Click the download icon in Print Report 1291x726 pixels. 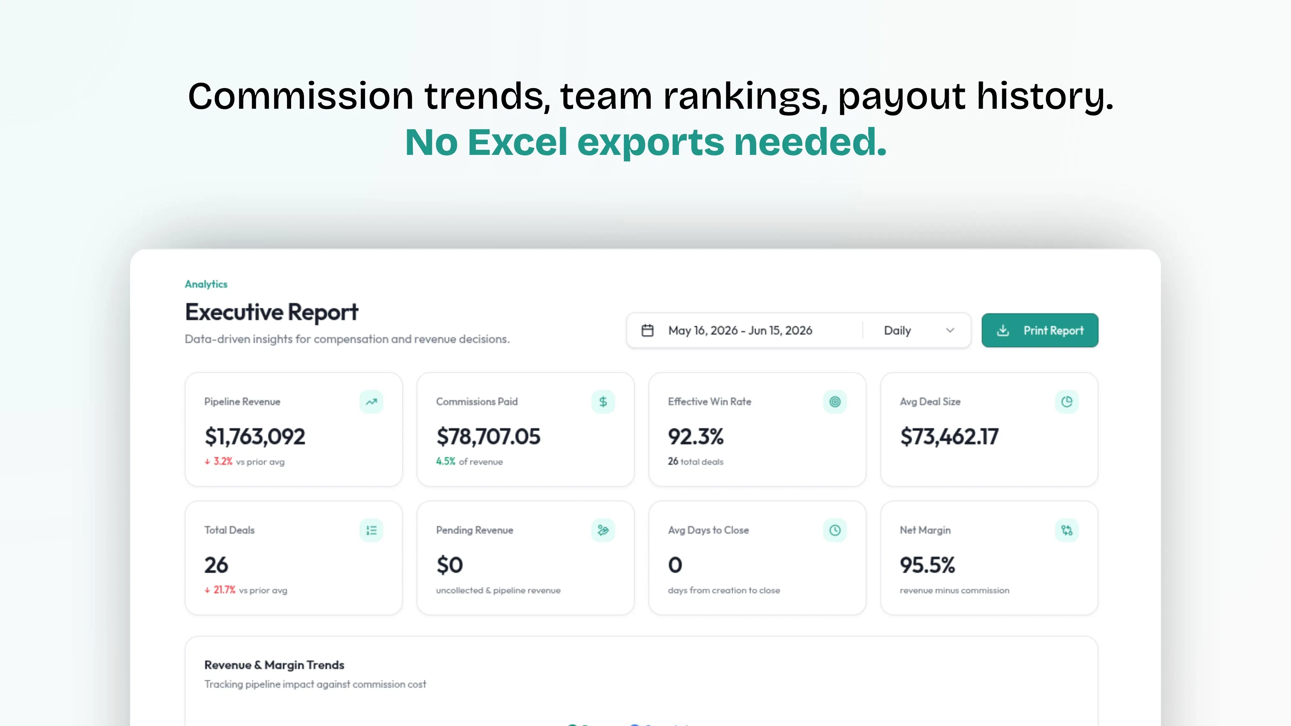(x=1003, y=330)
